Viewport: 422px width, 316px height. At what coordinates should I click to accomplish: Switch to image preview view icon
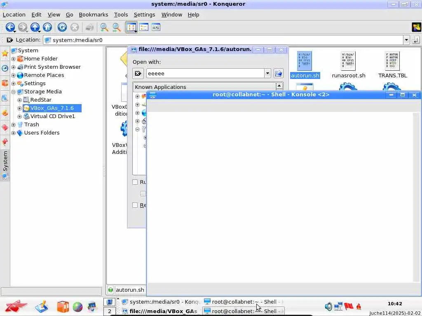click(x=156, y=27)
